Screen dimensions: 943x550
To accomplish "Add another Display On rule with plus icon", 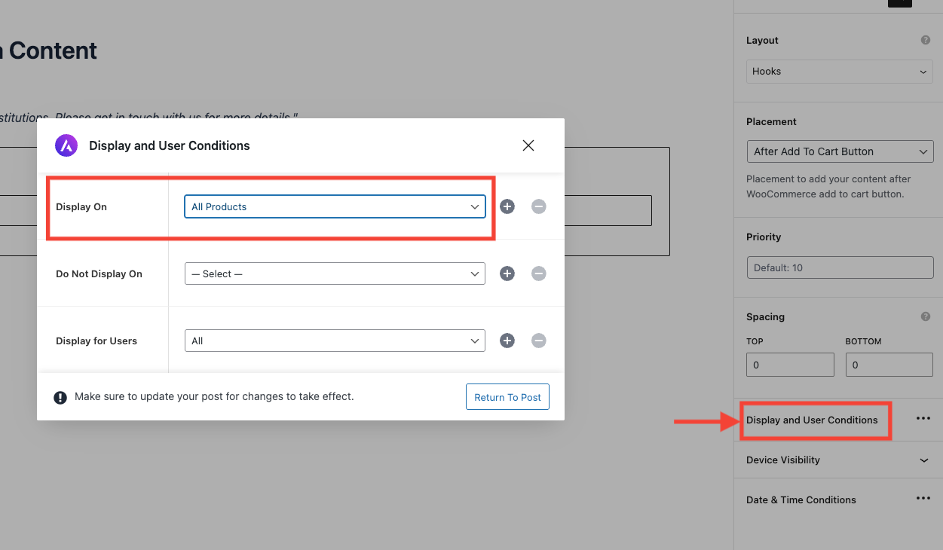I will click(507, 206).
